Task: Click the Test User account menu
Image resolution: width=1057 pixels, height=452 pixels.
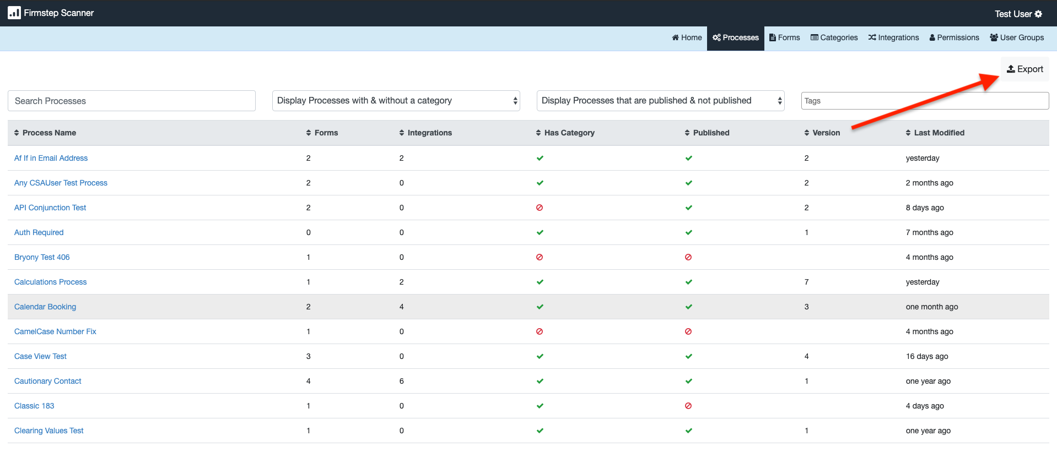Action: point(1018,14)
